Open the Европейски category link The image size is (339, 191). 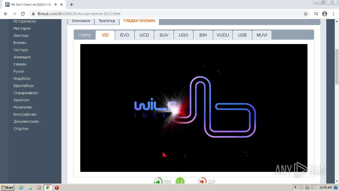[x=24, y=86]
